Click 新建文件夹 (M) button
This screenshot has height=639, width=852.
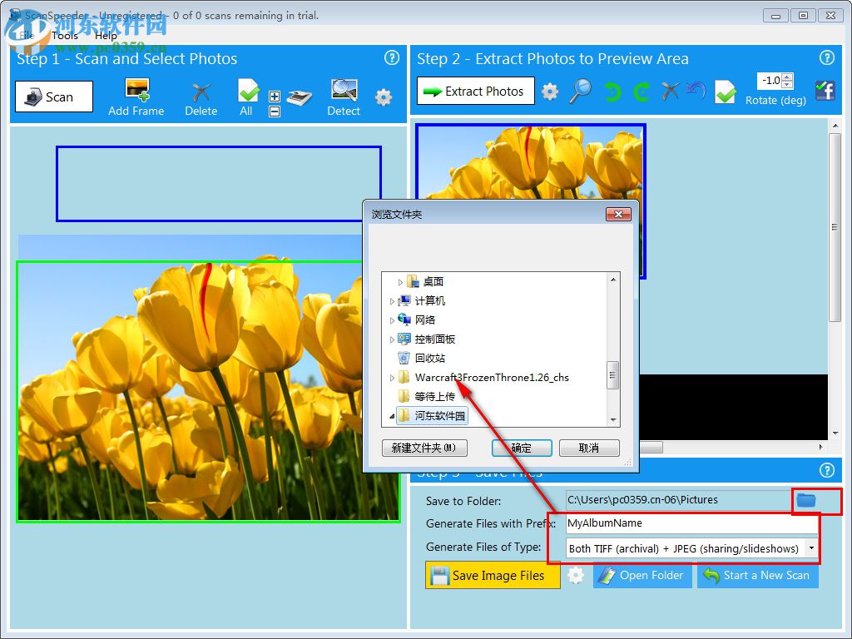424,448
